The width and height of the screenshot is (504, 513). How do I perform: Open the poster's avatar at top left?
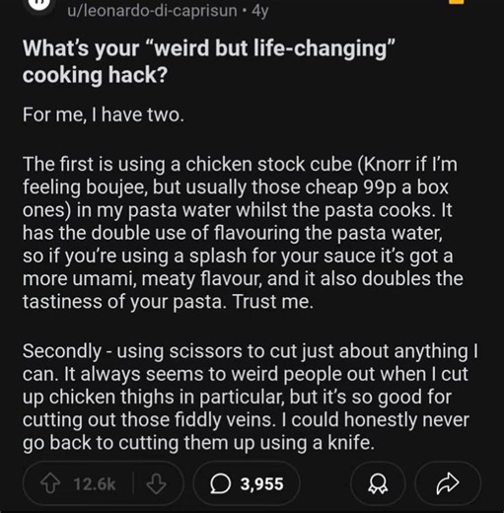click(x=39, y=5)
